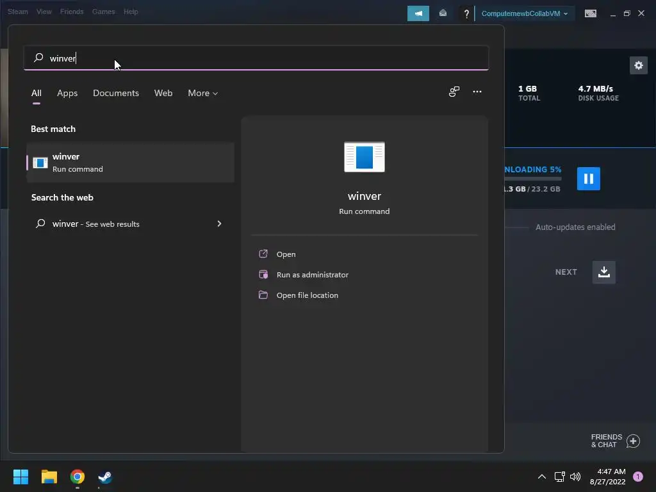Viewport: 656px width, 492px height.
Task: Click the Best match heading
Action: [53, 129]
